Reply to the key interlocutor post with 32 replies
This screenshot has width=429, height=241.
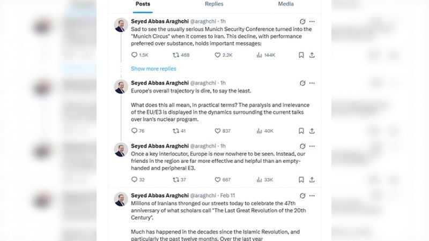pyautogui.click(x=135, y=179)
